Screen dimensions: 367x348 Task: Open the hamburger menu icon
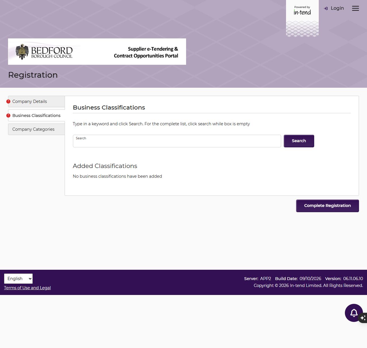356,8
